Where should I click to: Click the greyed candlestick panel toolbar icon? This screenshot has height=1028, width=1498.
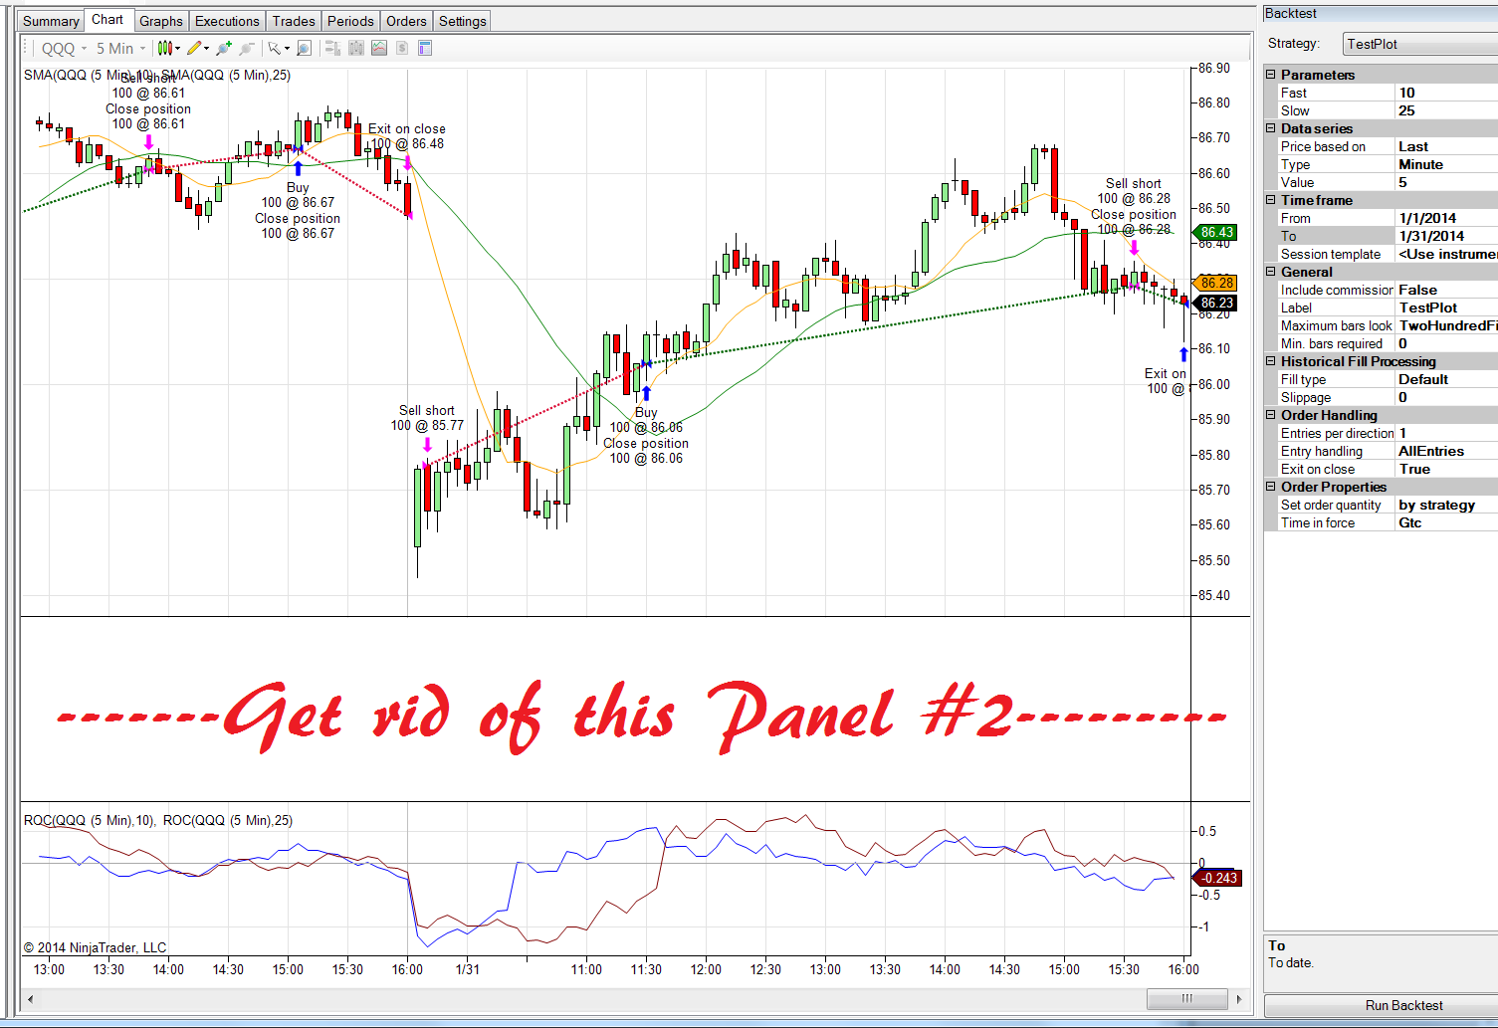point(356,48)
